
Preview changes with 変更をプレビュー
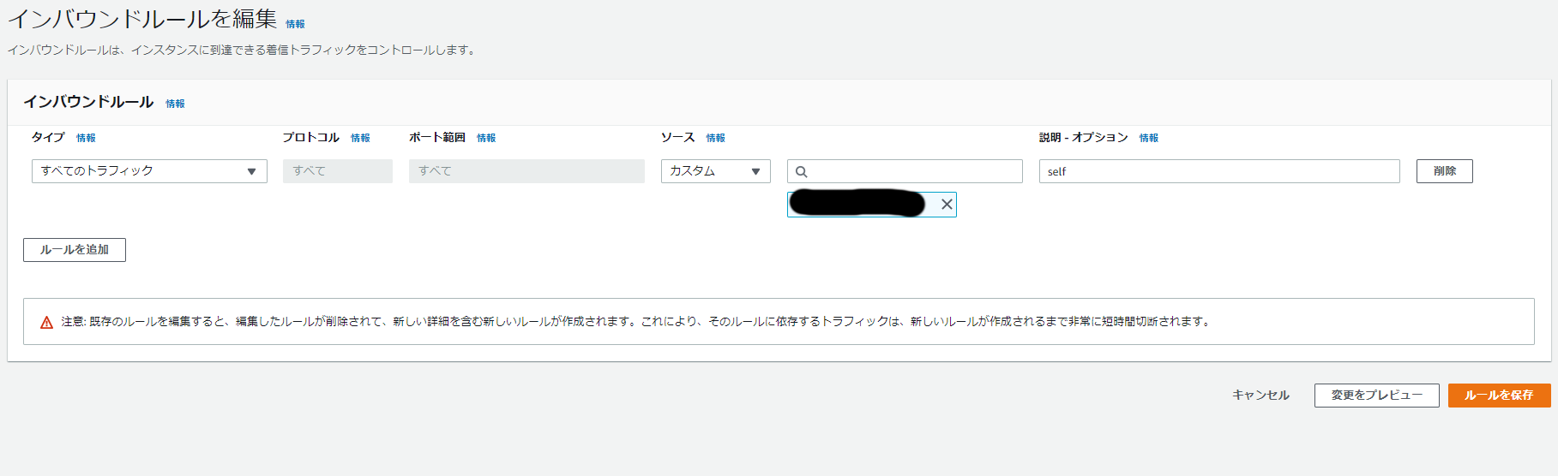point(1376,396)
